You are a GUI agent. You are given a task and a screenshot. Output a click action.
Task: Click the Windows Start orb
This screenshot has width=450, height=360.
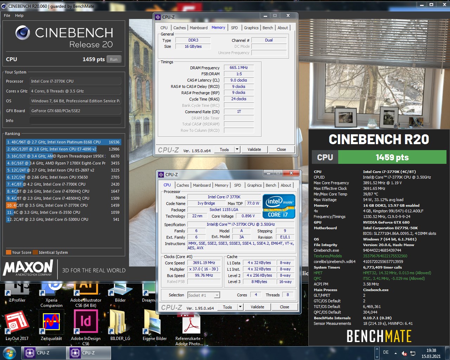click(9, 353)
